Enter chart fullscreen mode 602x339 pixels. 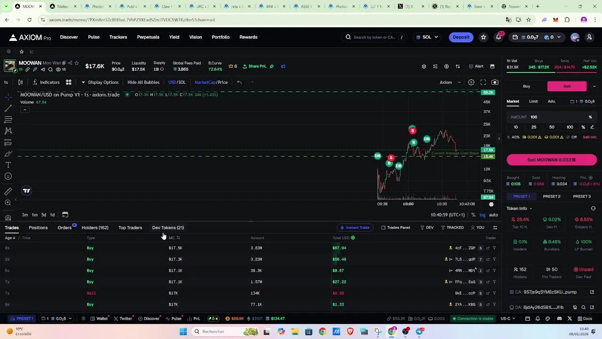pos(483,82)
